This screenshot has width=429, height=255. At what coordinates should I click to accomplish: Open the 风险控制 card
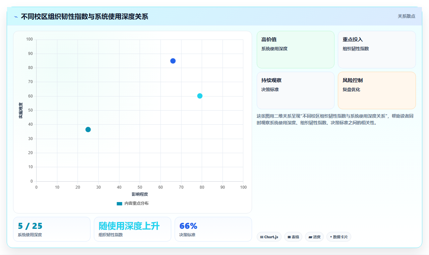pyautogui.click(x=377, y=90)
